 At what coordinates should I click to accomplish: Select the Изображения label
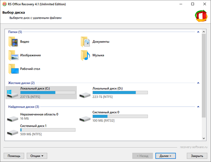(x=30, y=55)
